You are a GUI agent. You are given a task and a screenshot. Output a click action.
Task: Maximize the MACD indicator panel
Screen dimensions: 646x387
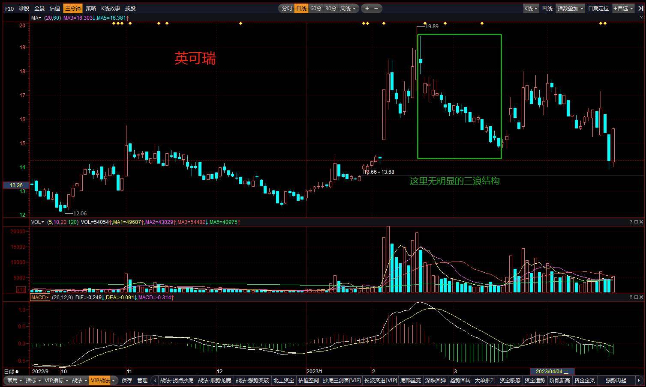pos(636,297)
